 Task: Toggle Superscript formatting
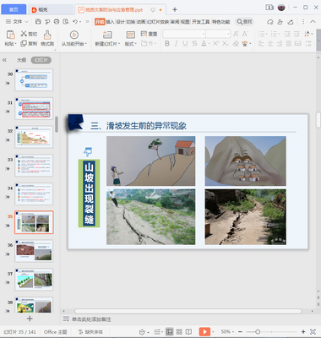pos(215,44)
